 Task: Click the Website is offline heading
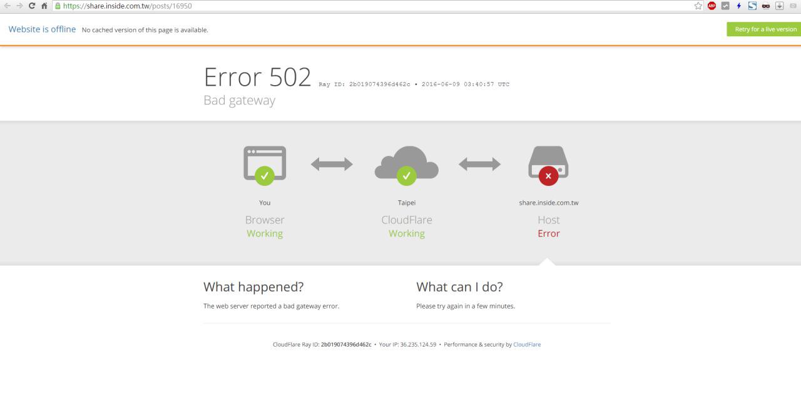(42, 29)
